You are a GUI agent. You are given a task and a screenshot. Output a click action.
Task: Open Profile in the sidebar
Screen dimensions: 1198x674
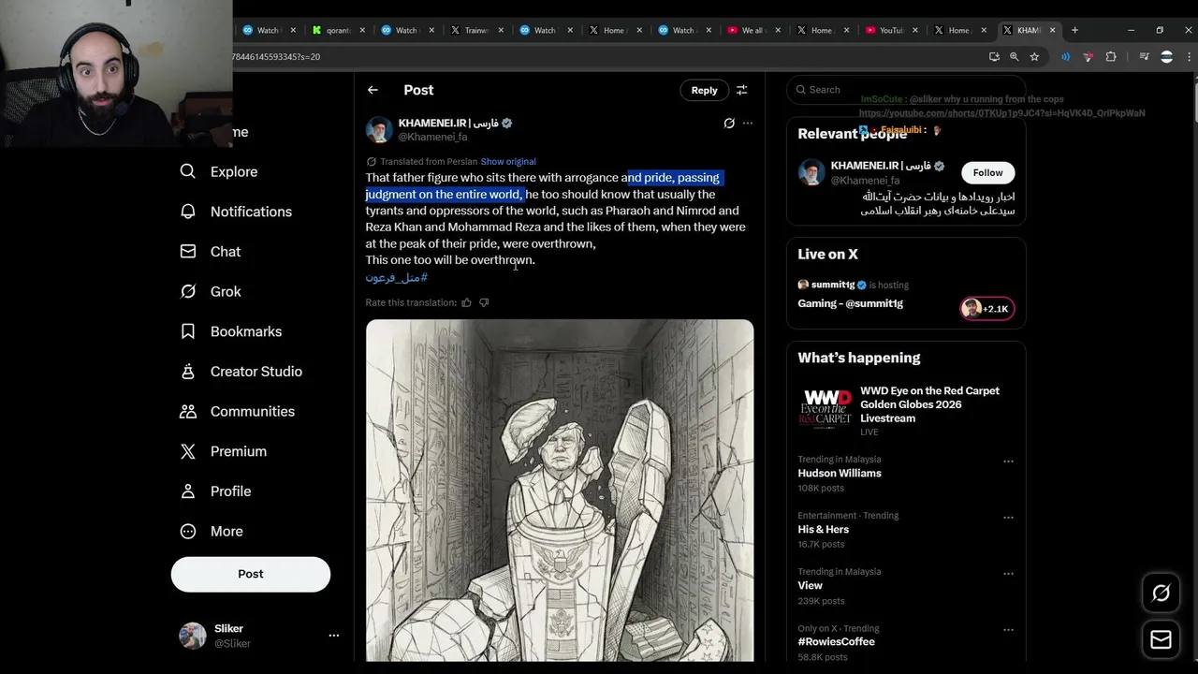[216, 491]
